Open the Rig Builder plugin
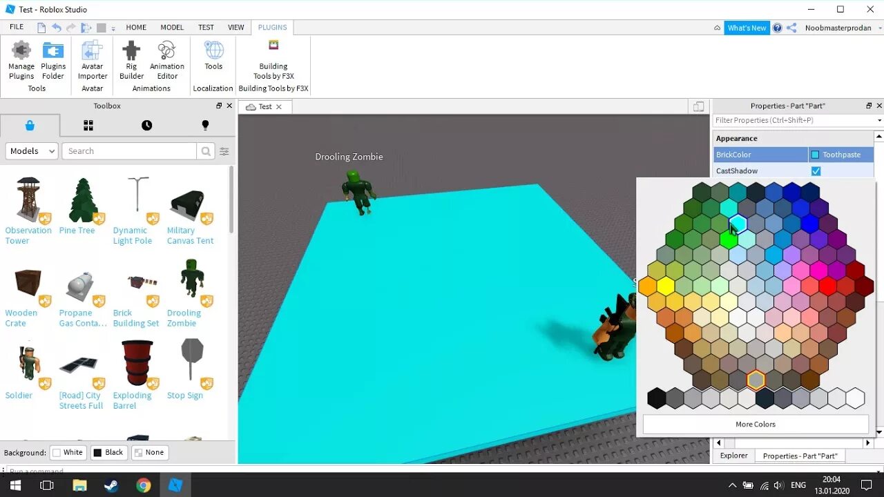The width and height of the screenshot is (884, 497). [131, 61]
